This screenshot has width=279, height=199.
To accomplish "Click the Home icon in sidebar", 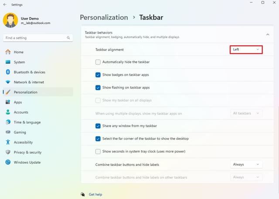I will coord(8,52).
